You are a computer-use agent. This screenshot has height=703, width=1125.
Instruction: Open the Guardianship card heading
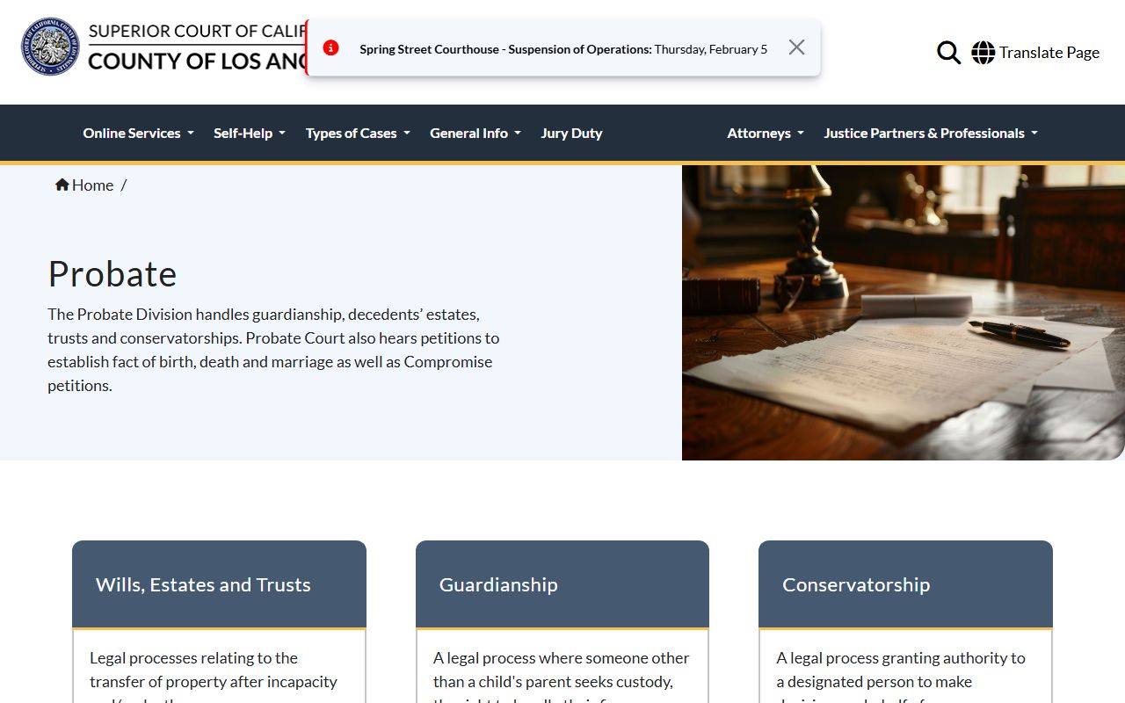click(x=498, y=584)
